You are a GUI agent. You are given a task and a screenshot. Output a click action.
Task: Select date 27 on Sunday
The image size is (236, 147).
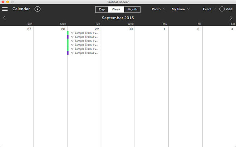29,29
